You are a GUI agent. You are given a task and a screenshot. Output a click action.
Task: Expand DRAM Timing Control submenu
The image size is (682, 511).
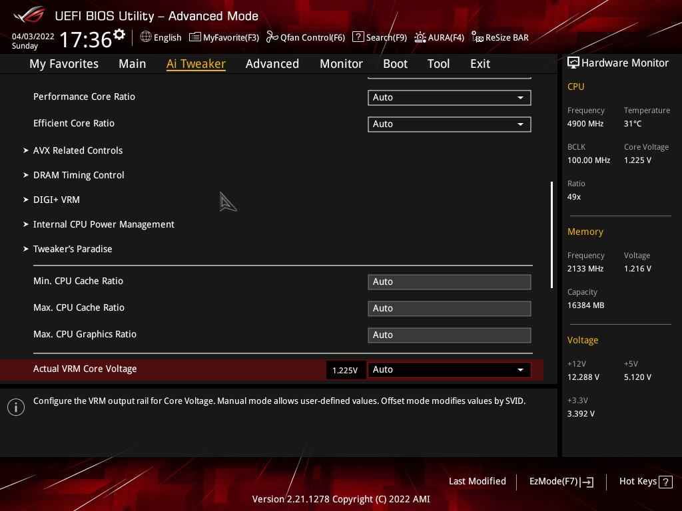coord(79,175)
